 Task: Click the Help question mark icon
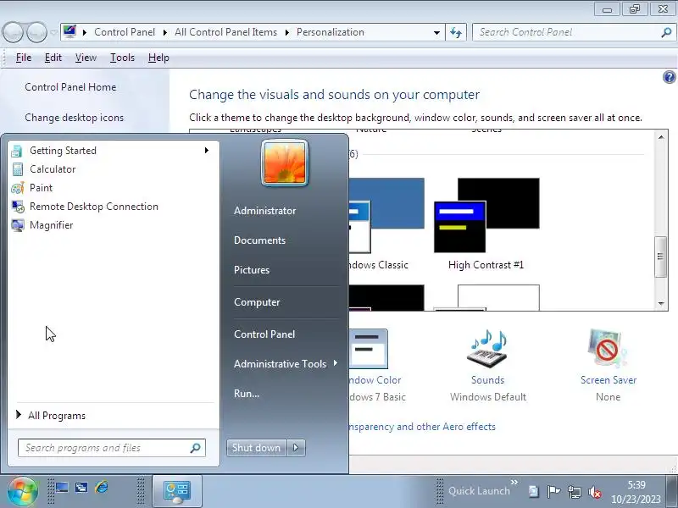coord(669,77)
